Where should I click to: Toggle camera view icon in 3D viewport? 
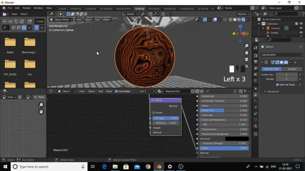tap(246, 59)
